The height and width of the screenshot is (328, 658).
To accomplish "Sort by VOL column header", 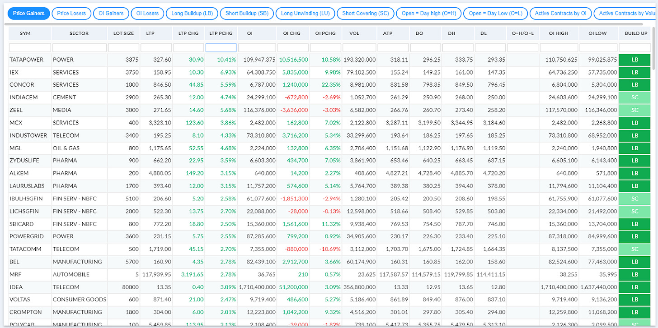I will point(359,33).
